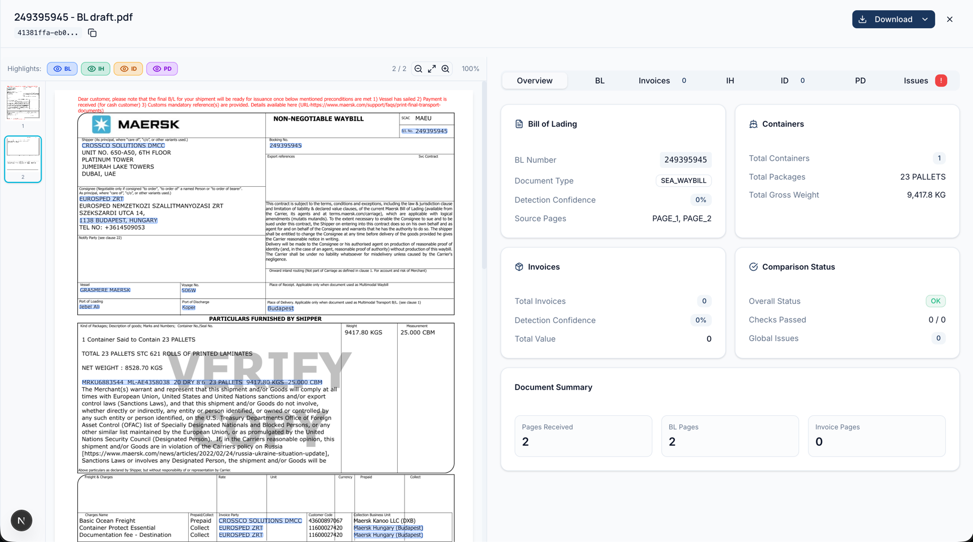Click highlighted voyage number 506W
The height and width of the screenshot is (542, 973).
click(x=189, y=290)
